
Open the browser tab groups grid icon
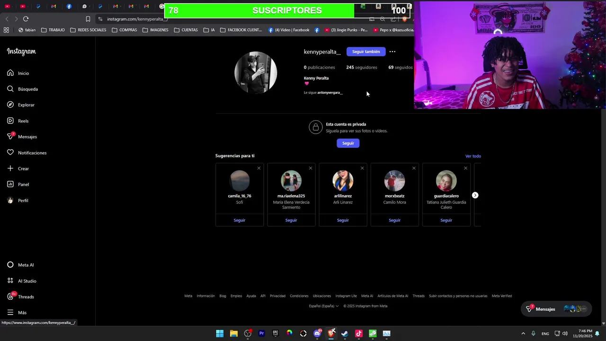pyautogui.click(x=6, y=30)
